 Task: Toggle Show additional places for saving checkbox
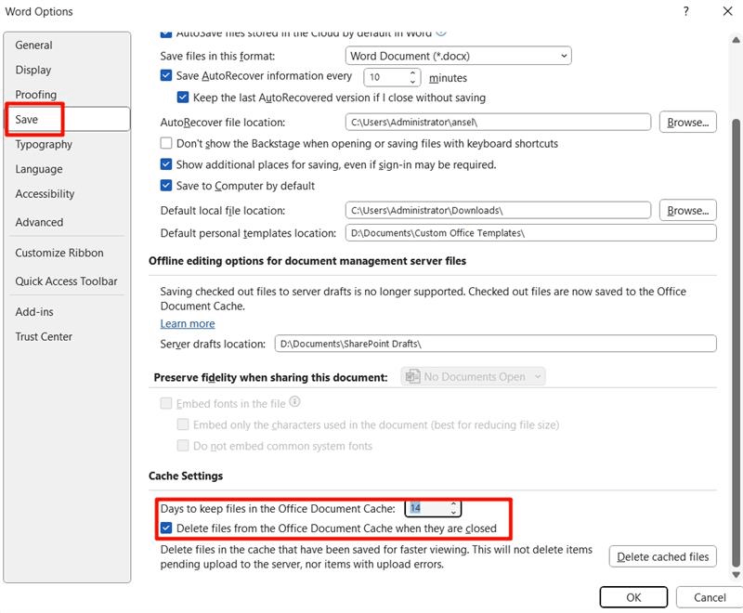click(166, 164)
